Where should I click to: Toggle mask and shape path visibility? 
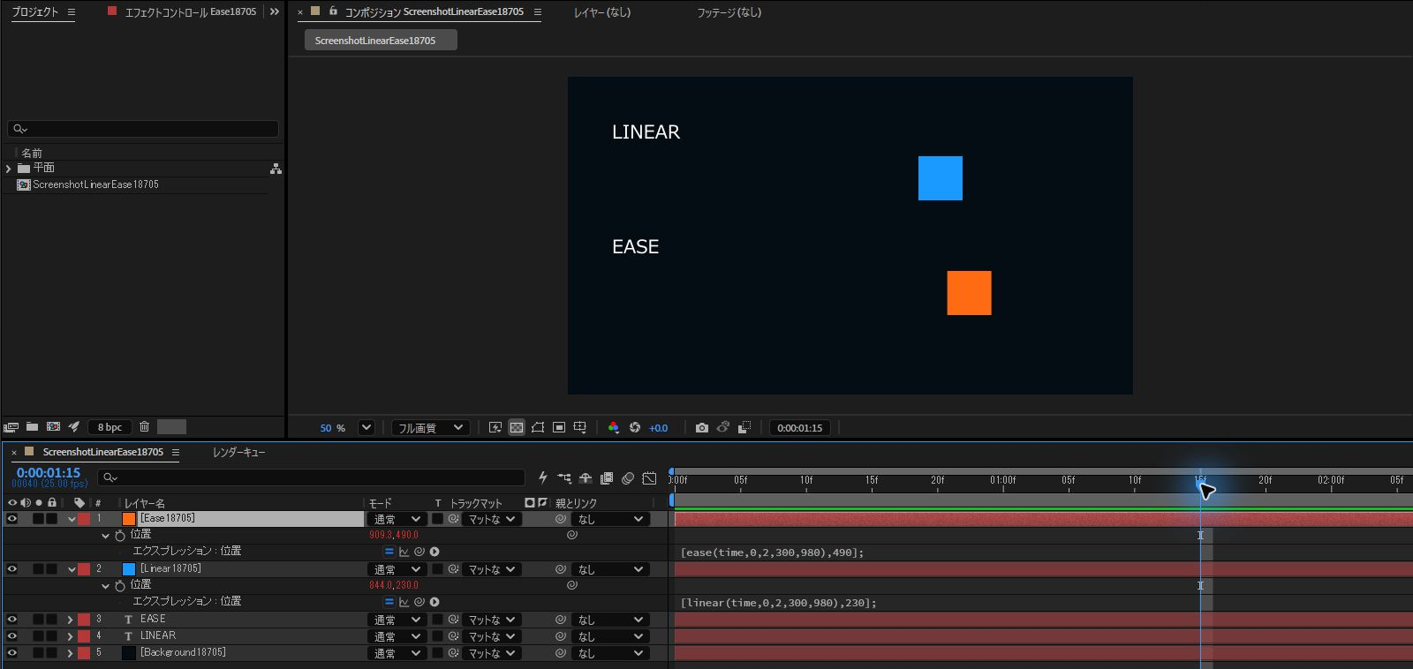point(538,428)
